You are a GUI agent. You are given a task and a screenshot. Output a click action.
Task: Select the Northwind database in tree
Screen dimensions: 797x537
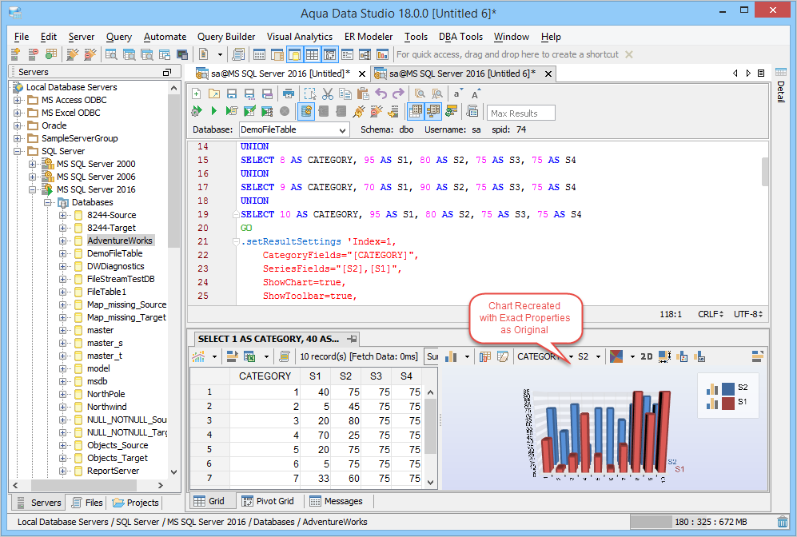point(106,407)
